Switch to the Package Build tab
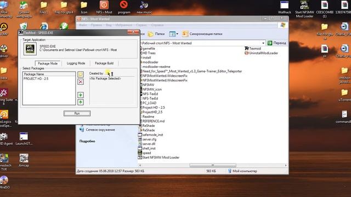The image size is (351, 197). (x=104, y=63)
